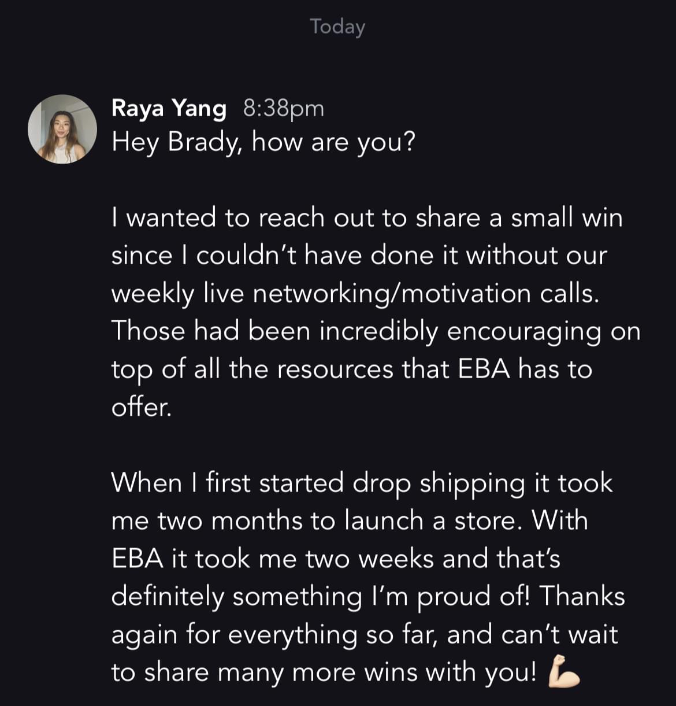Screen dimensions: 676x706
Task: Click the word "weekly" in the message
Action: click(x=153, y=294)
